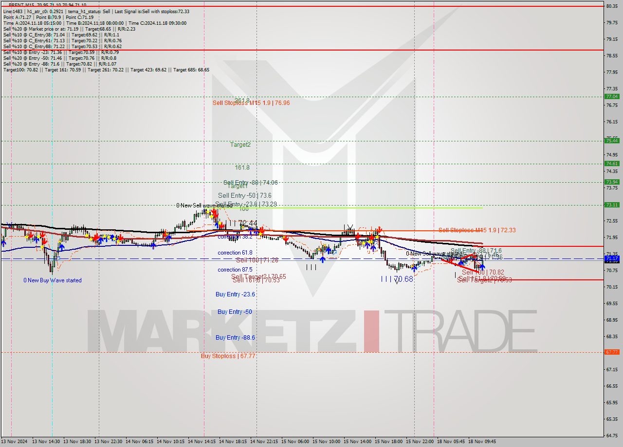The image size is (623, 447).
Task: Click the '18 Nov 05:45' time axis label
Action: pyautogui.click(x=451, y=442)
